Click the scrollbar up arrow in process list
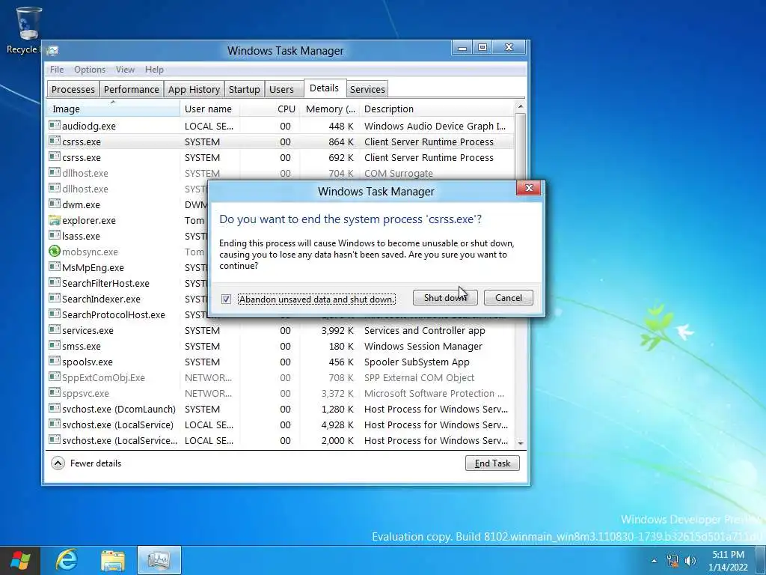Screen dimensions: 766x575 pos(521,106)
